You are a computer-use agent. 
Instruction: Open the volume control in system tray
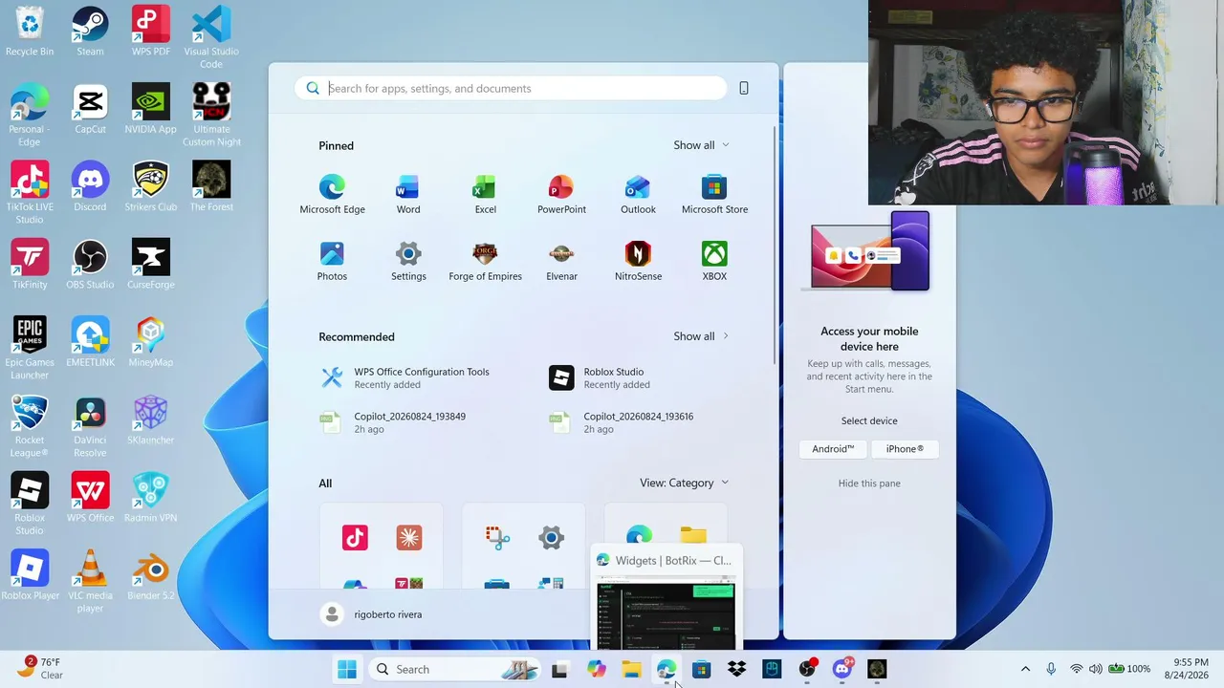tap(1095, 669)
